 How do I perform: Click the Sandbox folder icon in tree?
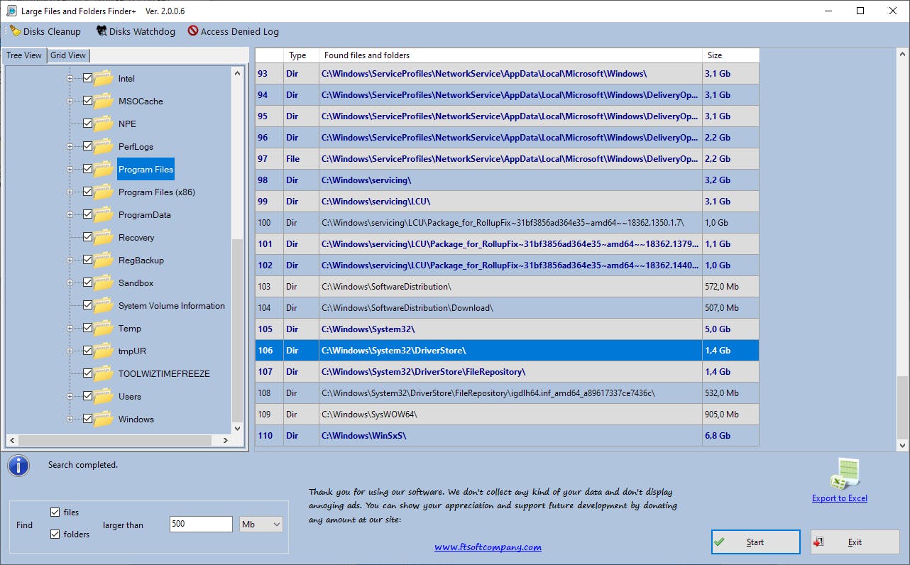(x=104, y=283)
